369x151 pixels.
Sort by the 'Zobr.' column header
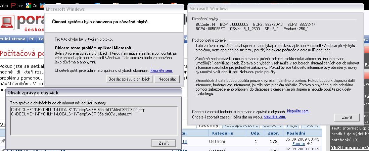[x=274, y=133]
